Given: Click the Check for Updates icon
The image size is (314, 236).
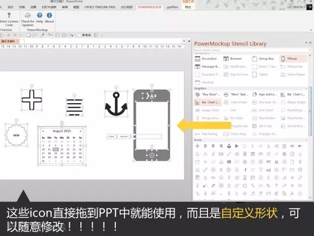Looking at the screenshot, I should pyautogui.click(x=27, y=16).
